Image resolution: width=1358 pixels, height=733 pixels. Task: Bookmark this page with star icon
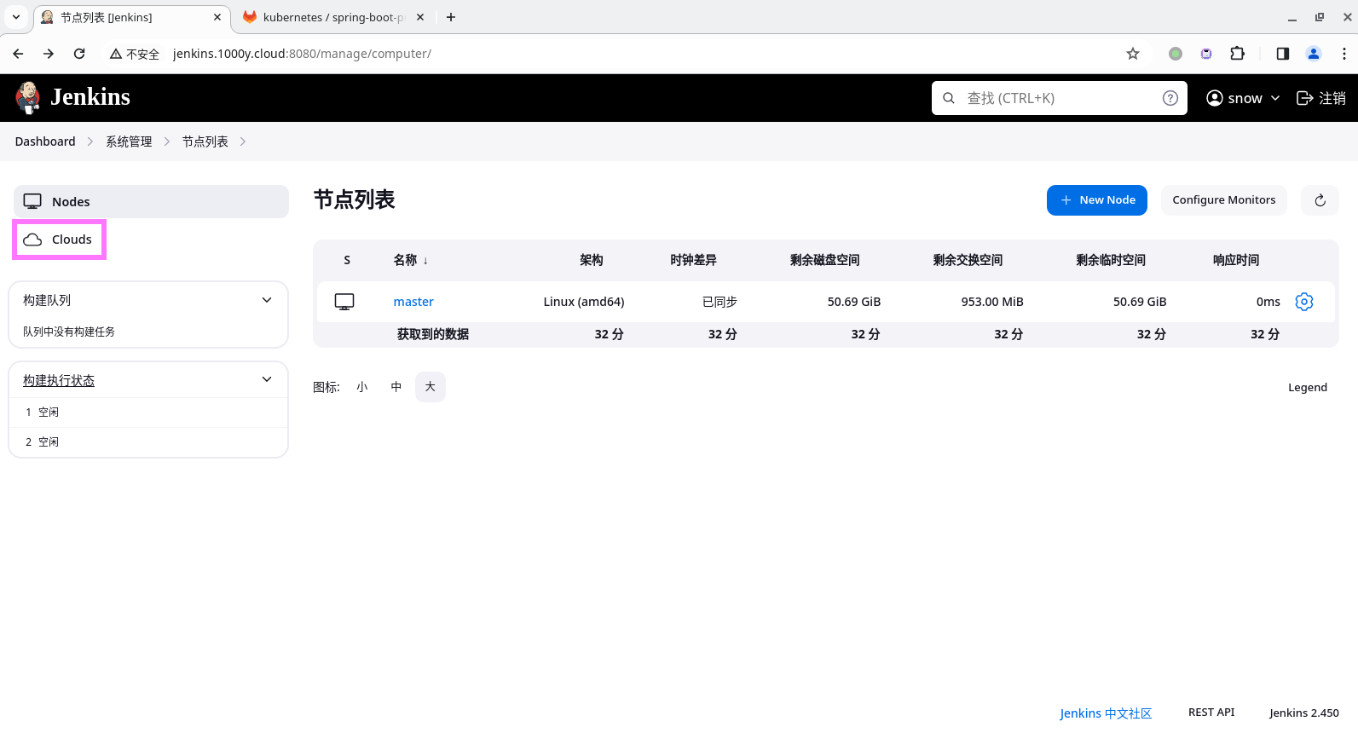click(x=1133, y=54)
